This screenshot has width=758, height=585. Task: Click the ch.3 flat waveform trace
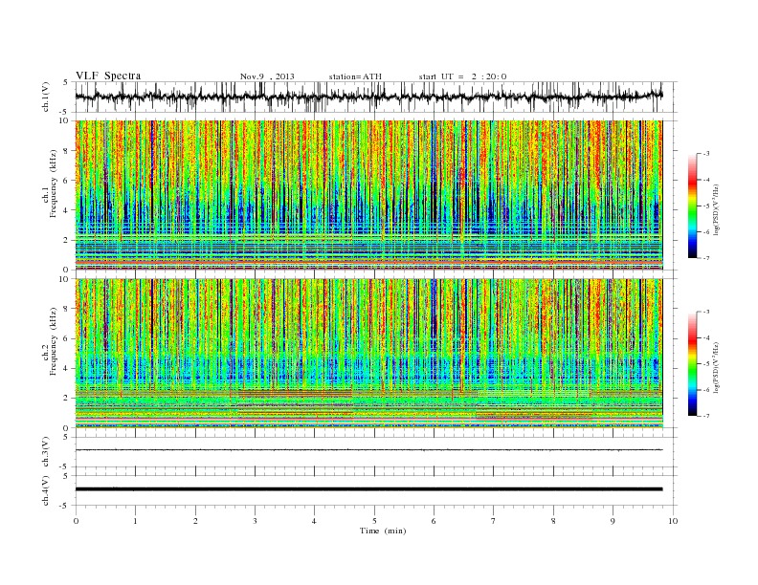pyautogui.click(x=368, y=450)
